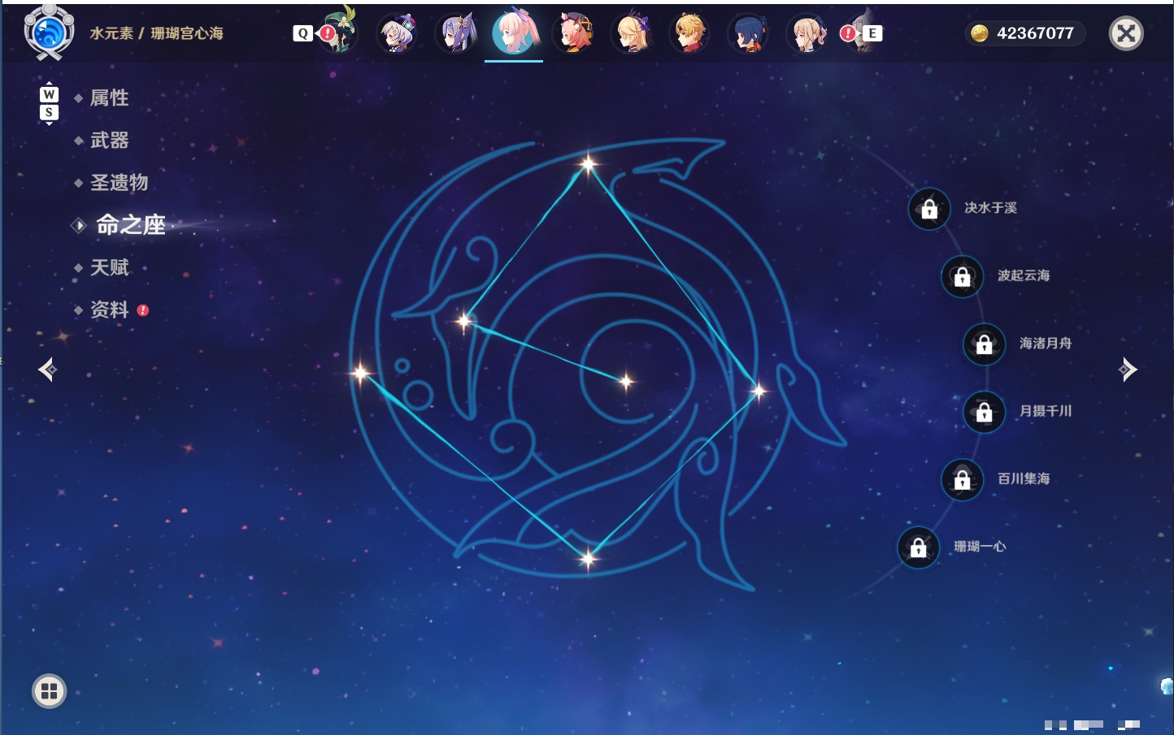The image size is (1174, 735).
Task: Open the 属性 attributes menu
Action: coord(109,98)
